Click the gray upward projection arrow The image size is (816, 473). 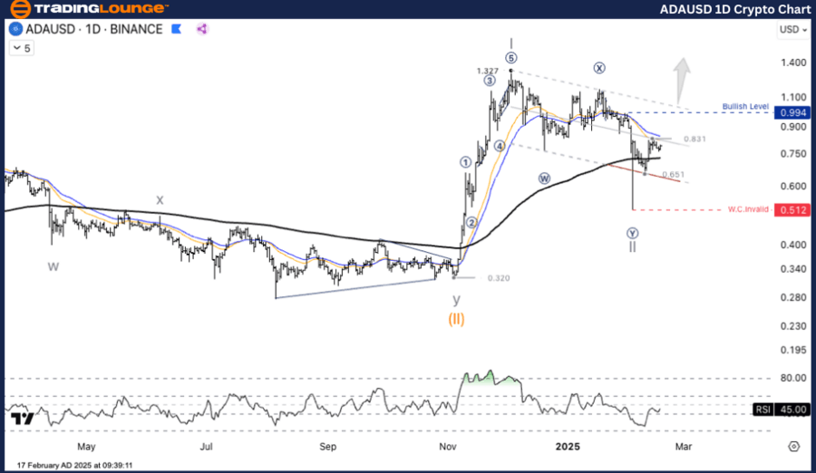[681, 81]
